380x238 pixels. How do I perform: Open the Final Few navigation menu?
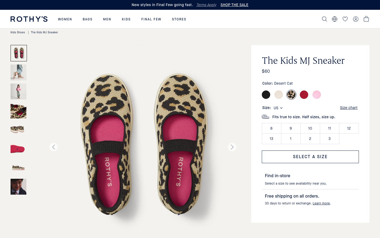point(151,19)
